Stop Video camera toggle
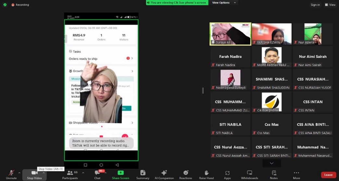Screen dimensions: 339x181 point(34,174)
